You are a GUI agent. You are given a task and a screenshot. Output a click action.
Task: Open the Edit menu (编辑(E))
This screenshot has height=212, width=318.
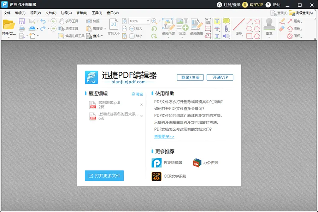[x=20, y=13]
